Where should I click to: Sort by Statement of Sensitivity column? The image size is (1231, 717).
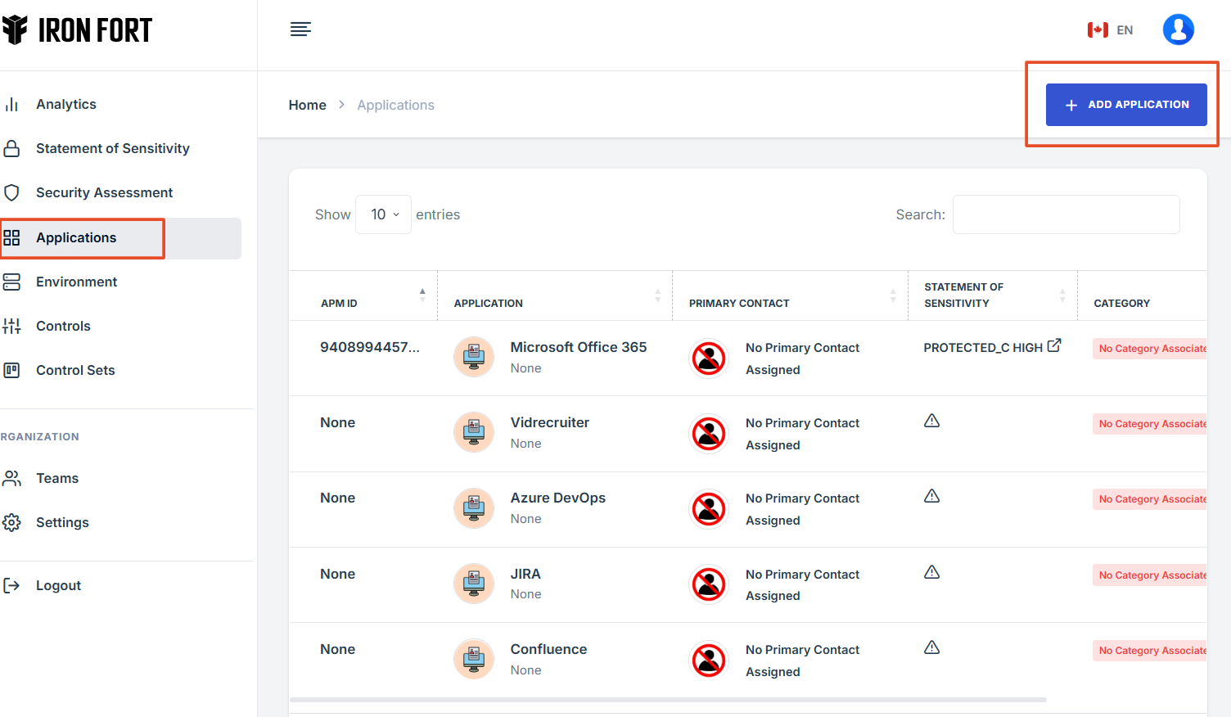[x=1062, y=295]
